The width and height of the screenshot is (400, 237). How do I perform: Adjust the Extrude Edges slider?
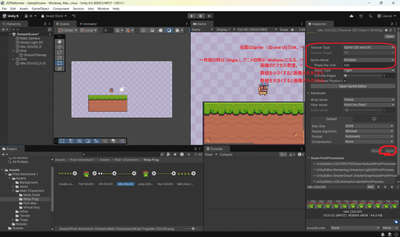tap(363, 76)
